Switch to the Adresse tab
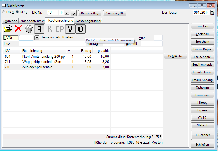 [11, 21]
